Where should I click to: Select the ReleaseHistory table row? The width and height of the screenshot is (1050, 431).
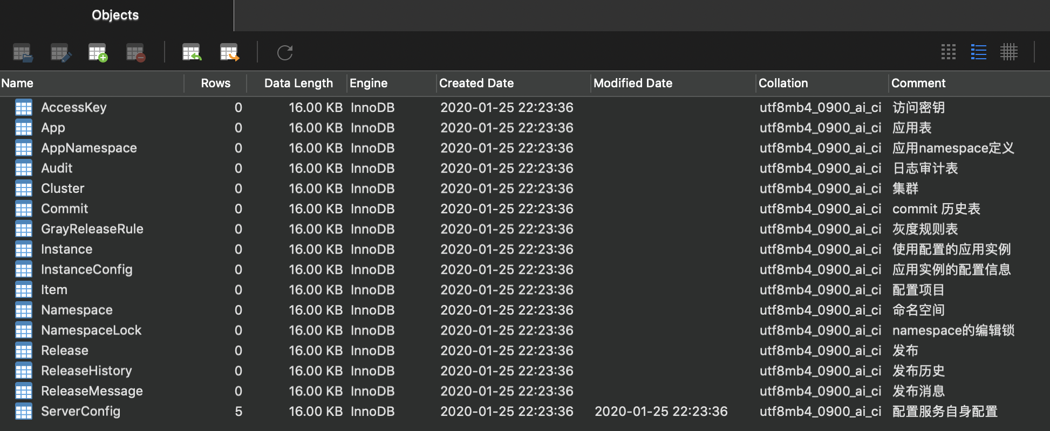(x=86, y=371)
